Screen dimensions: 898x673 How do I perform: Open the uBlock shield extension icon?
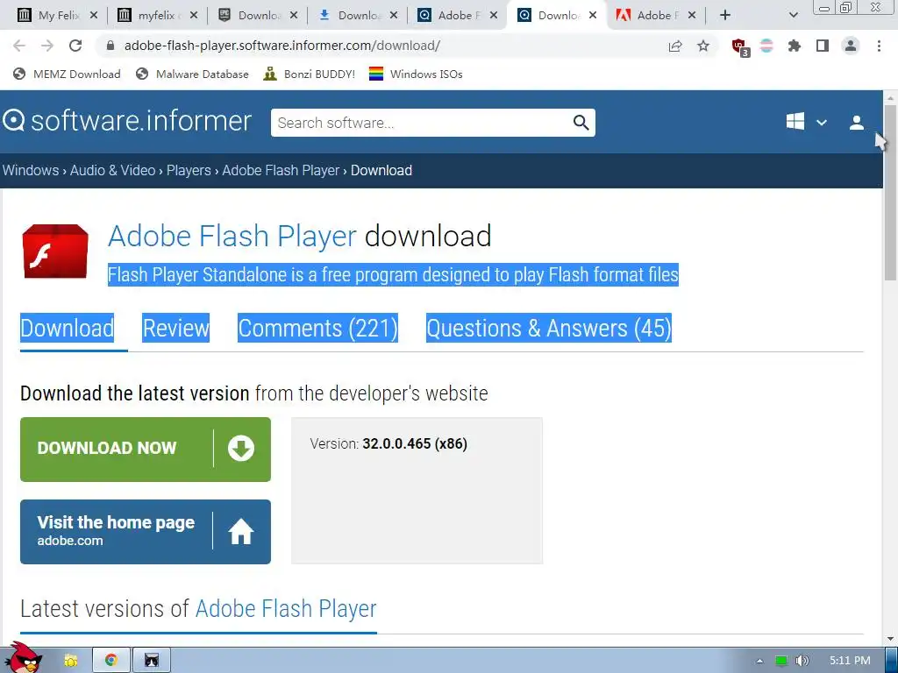[740, 47]
